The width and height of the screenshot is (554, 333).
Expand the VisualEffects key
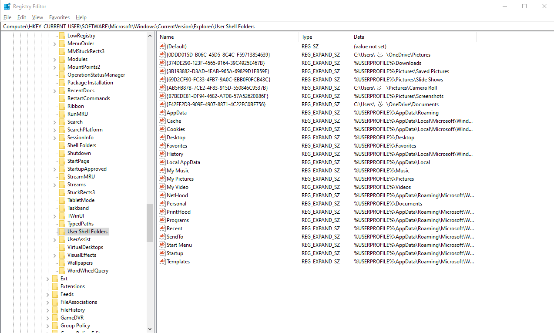[55, 255]
